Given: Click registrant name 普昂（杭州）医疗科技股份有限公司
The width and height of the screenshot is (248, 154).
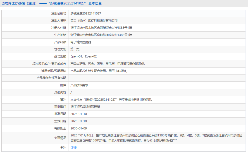Looking at the screenshot, I should 94,20.
